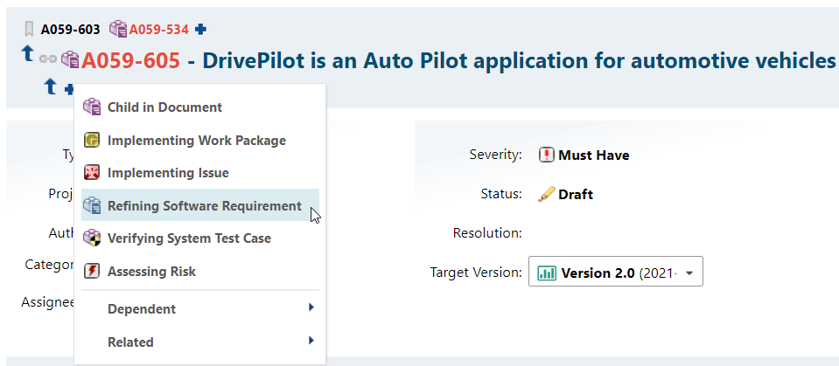Click the Status field label
Screen dimensions: 839x366
[501, 194]
